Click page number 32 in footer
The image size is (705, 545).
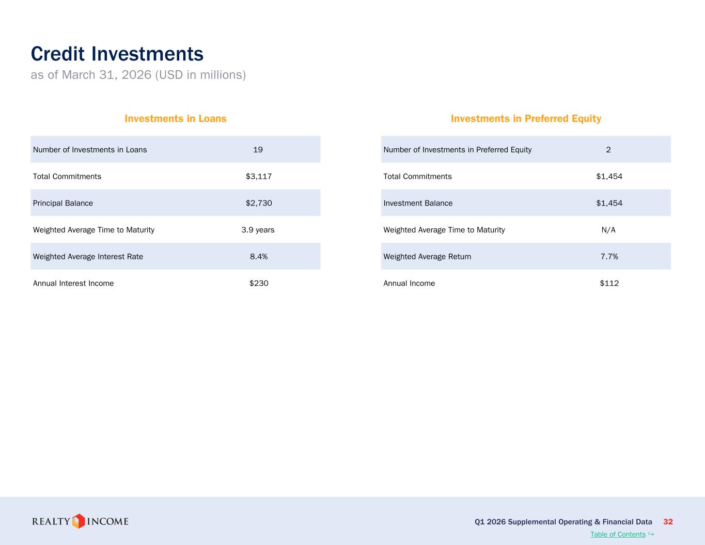point(668,522)
